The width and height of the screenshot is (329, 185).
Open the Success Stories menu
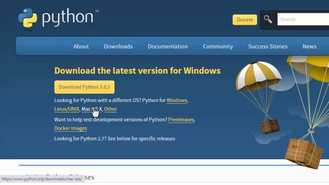point(268,46)
